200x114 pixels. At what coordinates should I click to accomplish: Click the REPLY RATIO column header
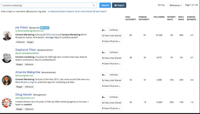181,18
